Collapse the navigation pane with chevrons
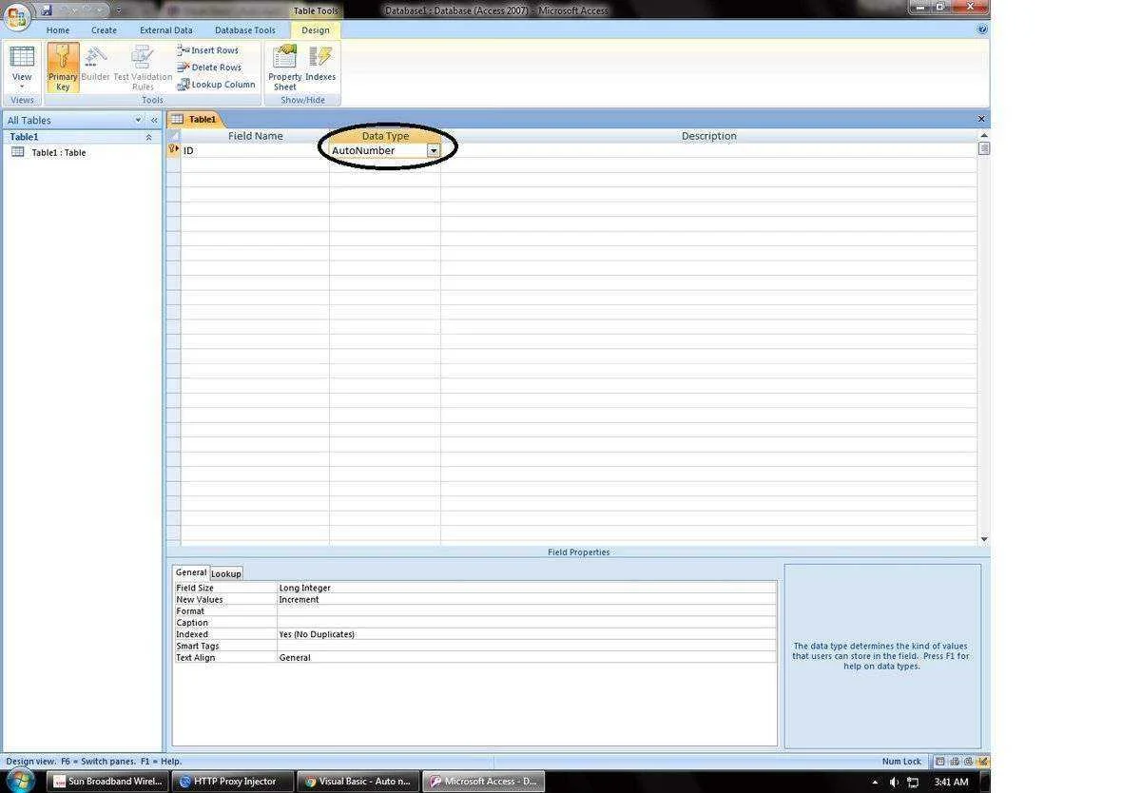This screenshot has height=793, width=1141. [154, 121]
